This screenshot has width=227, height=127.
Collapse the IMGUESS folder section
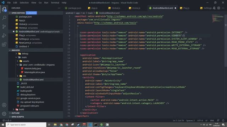(x=10, y=50)
